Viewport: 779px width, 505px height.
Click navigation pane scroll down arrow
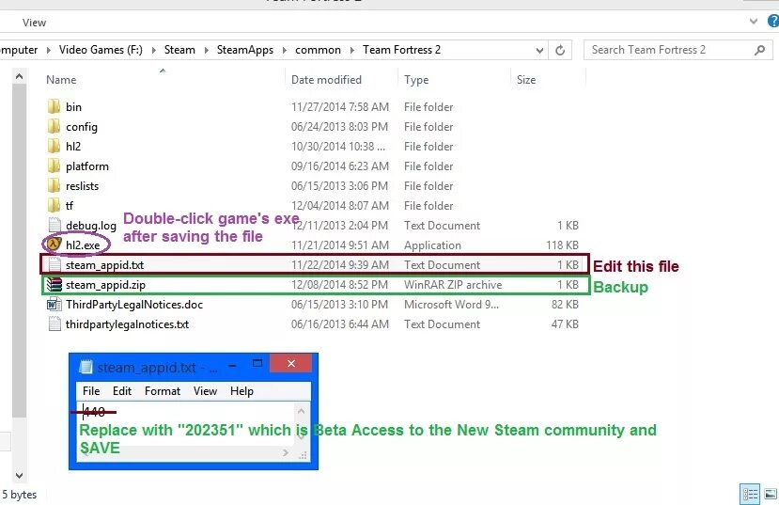coord(19,476)
